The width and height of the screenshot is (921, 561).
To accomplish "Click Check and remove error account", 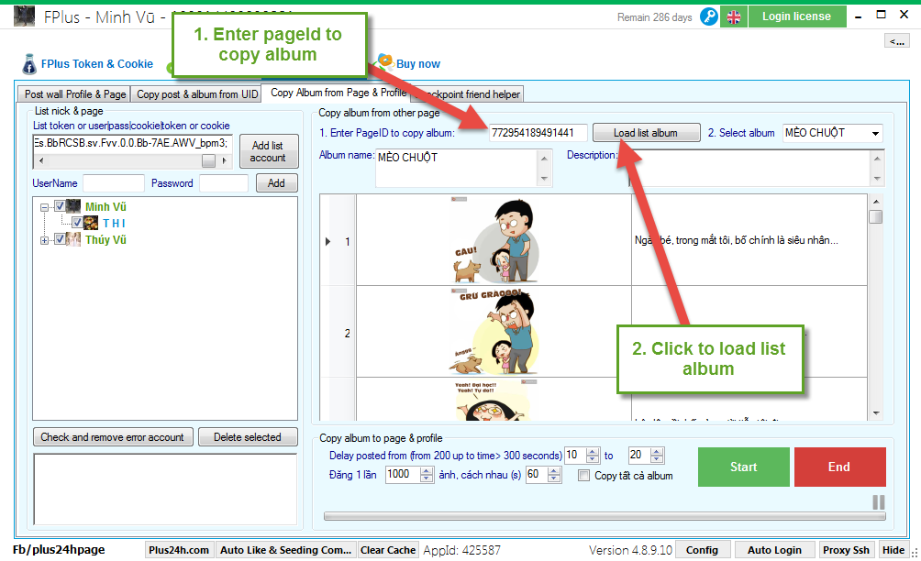I will (112, 437).
